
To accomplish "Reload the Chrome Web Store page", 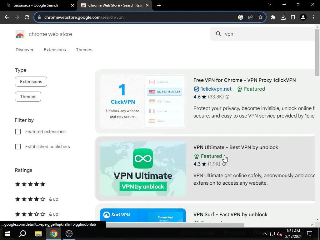I will pyautogui.click(x=27, y=17).
